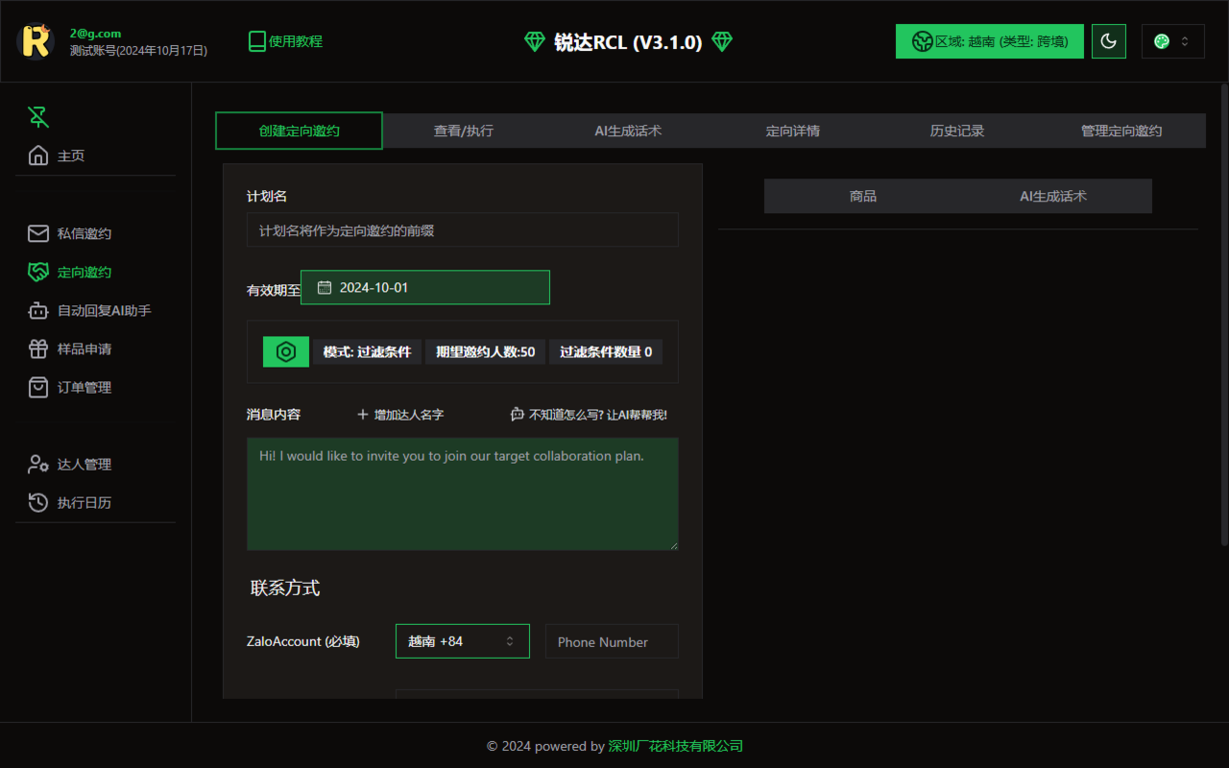Open 自动回复AI助手 robot icon in sidebar
This screenshot has height=768, width=1229.
37,310
